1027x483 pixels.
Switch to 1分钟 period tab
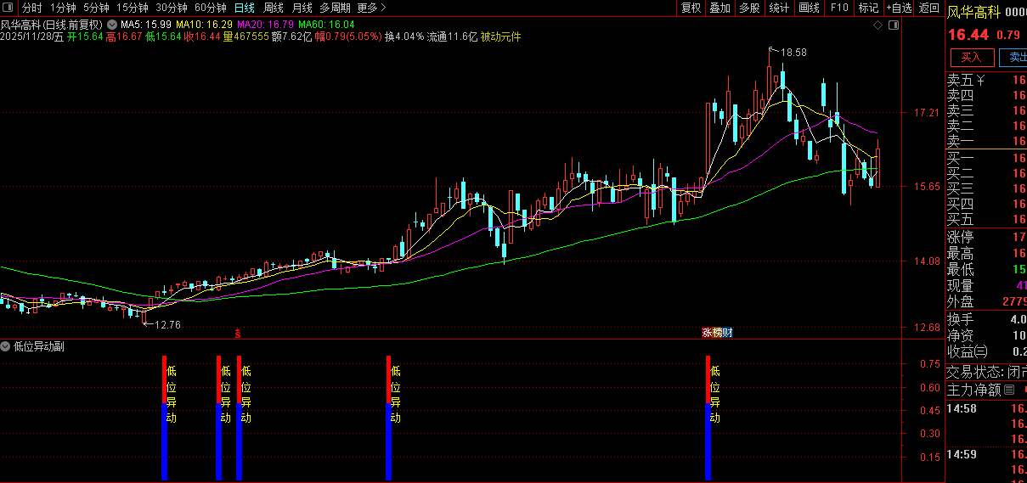click(x=63, y=8)
